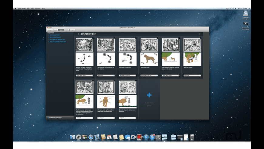Select sequence 1 EXT.FOREST.DAY in sidebar
264x149 pixels.
click(x=54, y=35)
